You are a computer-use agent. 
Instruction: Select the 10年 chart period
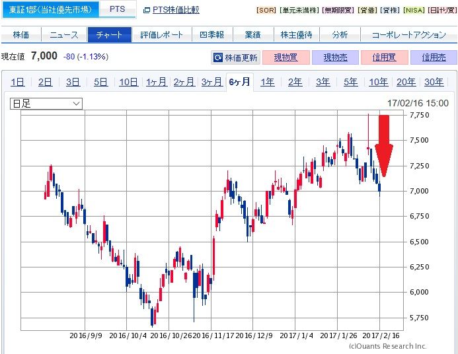pos(379,82)
